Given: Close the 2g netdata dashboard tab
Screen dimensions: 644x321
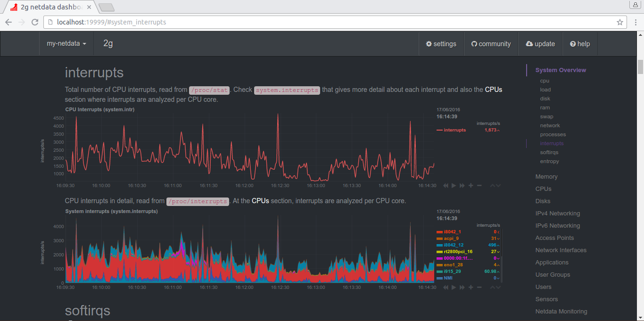Looking at the screenshot, I should [x=89, y=8].
